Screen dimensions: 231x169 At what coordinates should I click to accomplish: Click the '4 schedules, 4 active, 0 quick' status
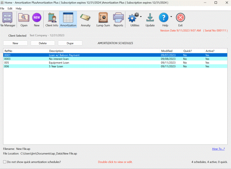tap(210, 162)
